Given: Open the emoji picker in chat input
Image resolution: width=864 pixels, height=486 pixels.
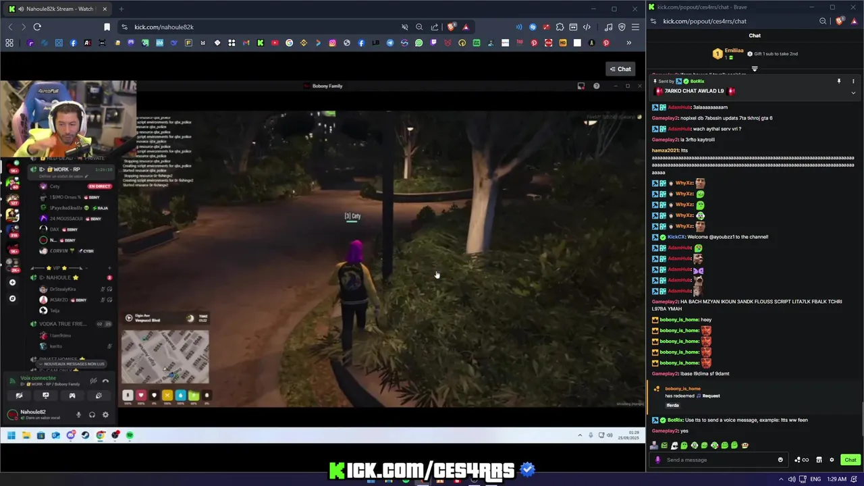Looking at the screenshot, I should coord(780,460).
